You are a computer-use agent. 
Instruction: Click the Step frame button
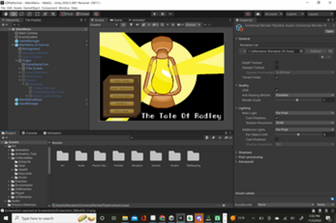pyautogui.click(x=171, y=14)
